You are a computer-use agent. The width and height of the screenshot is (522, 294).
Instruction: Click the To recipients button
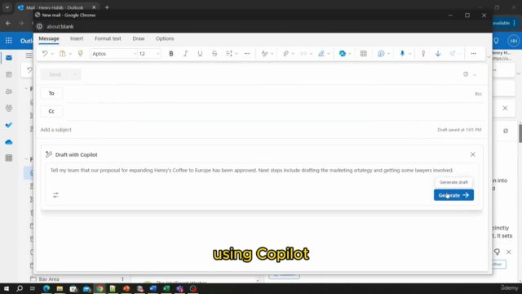pyautogui.click(x=51, y=93)
